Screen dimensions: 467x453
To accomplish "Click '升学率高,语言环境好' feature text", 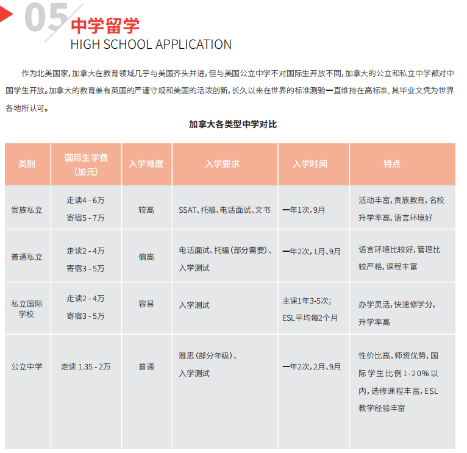I will [396, 218].
